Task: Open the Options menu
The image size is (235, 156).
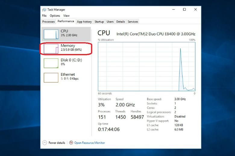Action: point(55,16)
